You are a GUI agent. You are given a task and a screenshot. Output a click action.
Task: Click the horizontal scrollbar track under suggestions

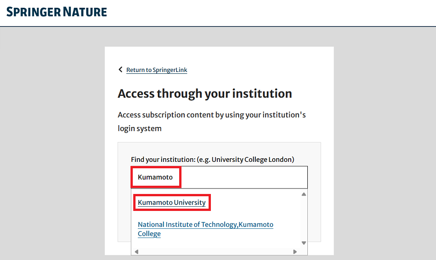(x=216, y=252)
